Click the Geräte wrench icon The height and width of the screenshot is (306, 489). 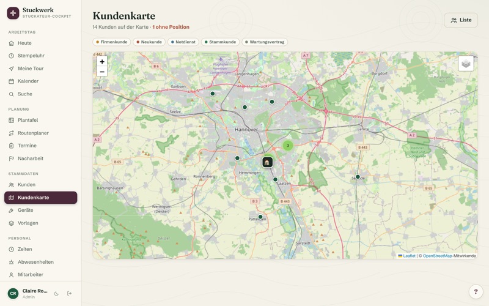pos(11,211)
